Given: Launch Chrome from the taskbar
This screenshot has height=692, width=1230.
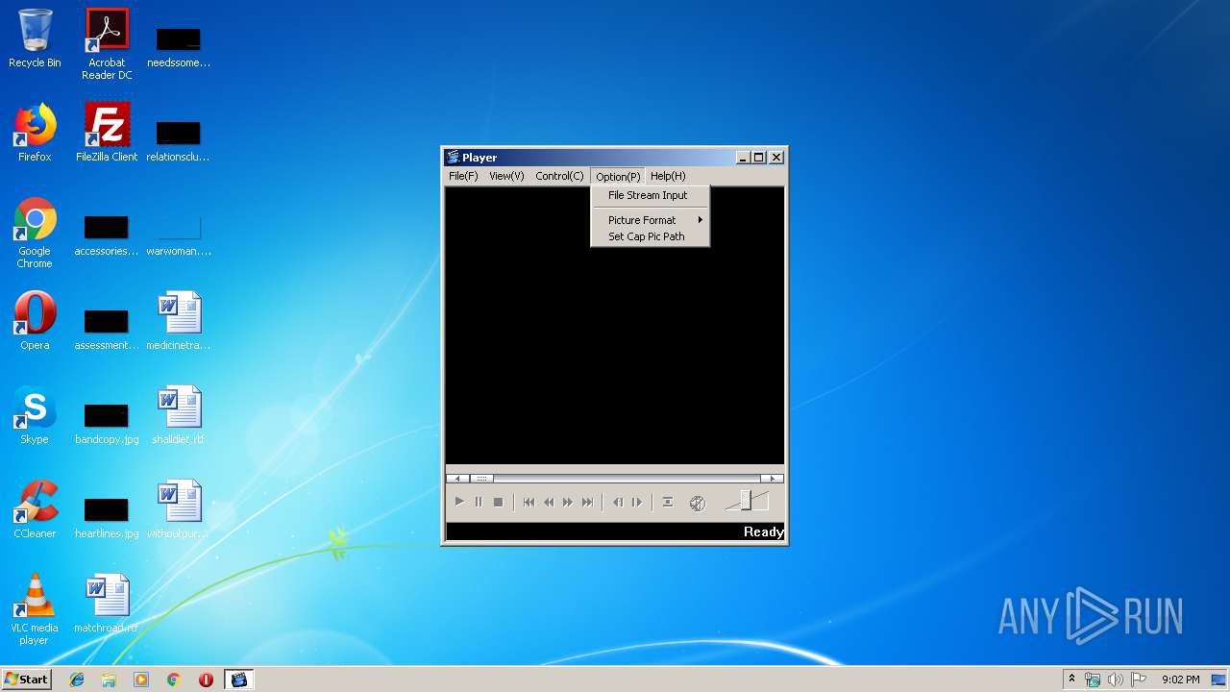Looking at the screenshot, I should (x=174, y=680).
